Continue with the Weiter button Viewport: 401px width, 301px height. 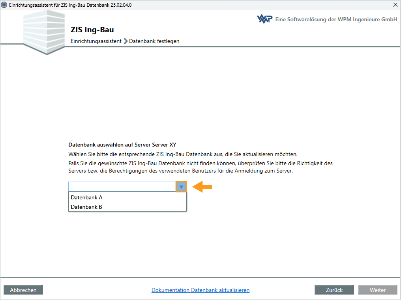tap(378, 290)
